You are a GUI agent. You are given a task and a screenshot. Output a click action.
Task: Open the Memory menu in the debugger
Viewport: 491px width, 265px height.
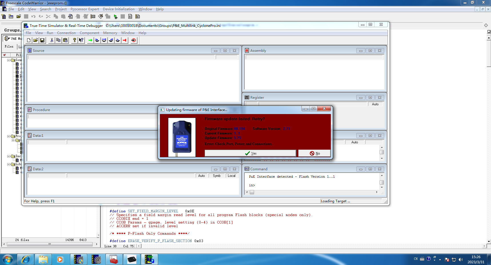pyautogui.click(x=110, y=33)
